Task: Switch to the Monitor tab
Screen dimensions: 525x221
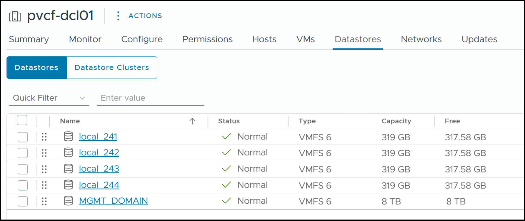Action: pos(85,39)
